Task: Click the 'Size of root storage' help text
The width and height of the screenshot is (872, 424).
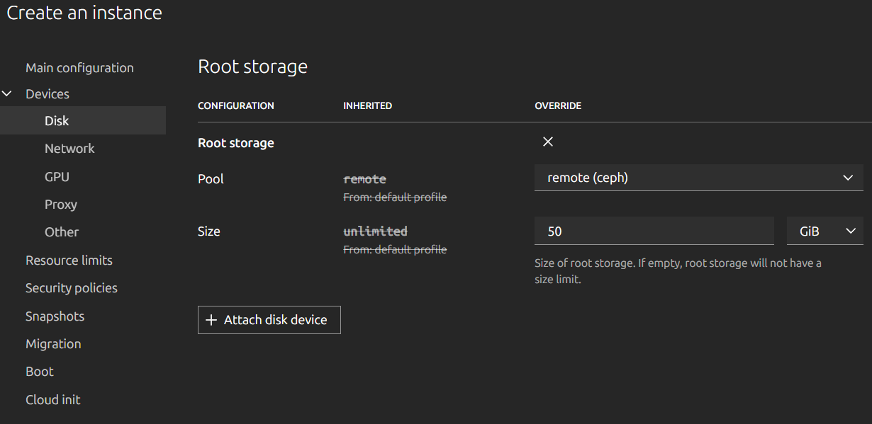Action: (678, 271)
